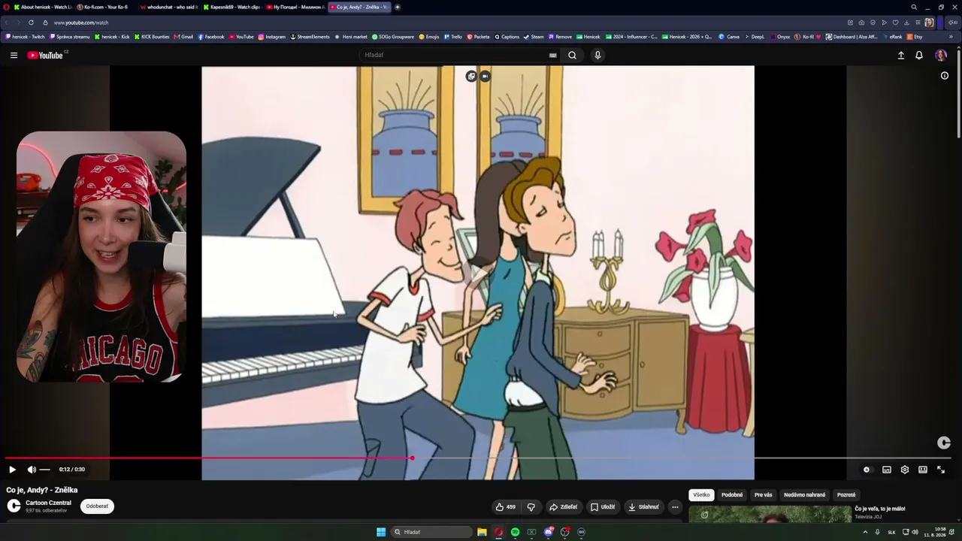The image size is (962, 541).
Task: Switch to theater mode
Action: [923, 470]
